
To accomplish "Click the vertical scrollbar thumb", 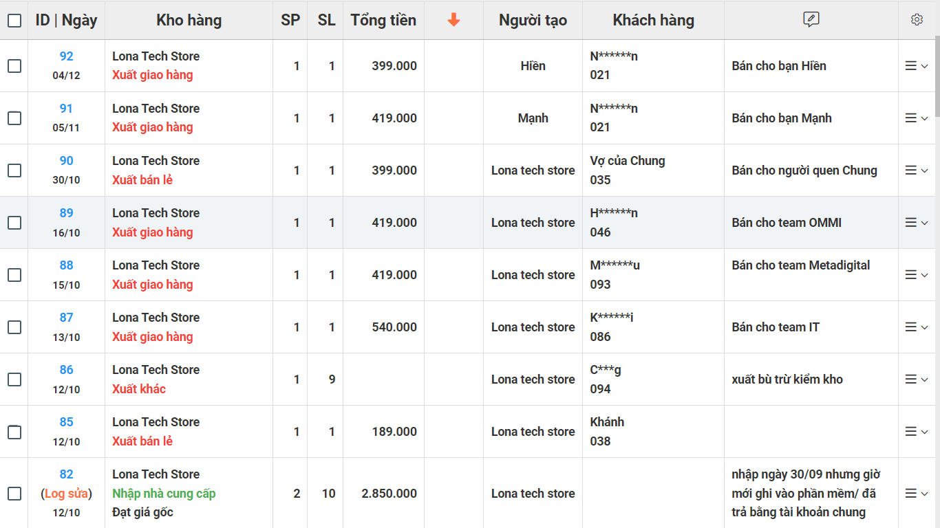I will tap(936, 76).
